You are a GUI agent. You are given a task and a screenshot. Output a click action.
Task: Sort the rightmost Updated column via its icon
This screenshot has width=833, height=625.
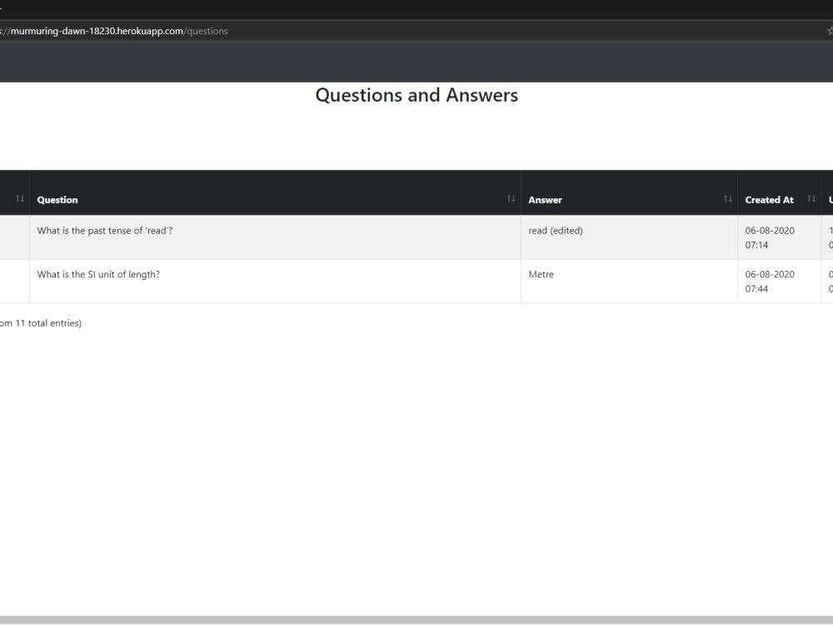(831, 198)
